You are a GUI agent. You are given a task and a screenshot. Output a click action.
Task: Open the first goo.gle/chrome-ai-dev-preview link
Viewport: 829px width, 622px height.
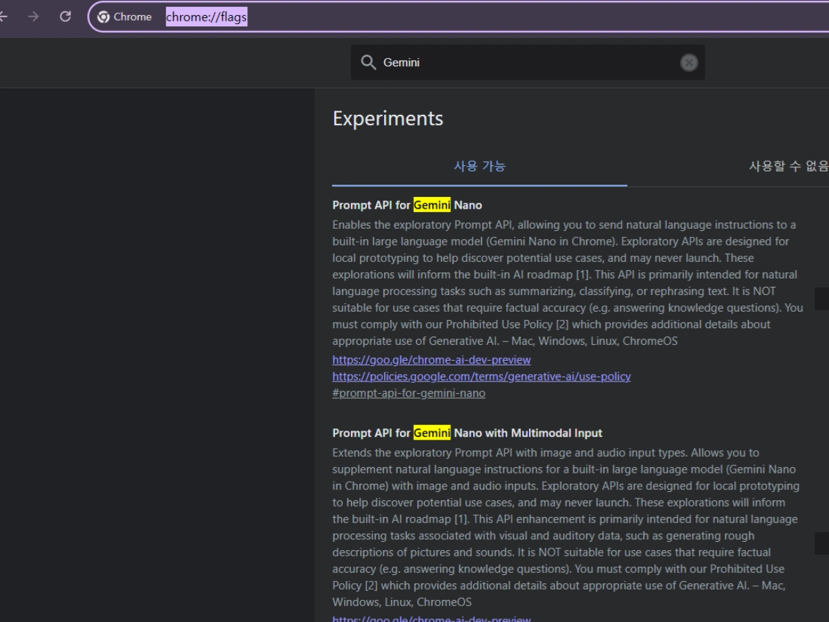pyautogui.click(x=431, y=360)
